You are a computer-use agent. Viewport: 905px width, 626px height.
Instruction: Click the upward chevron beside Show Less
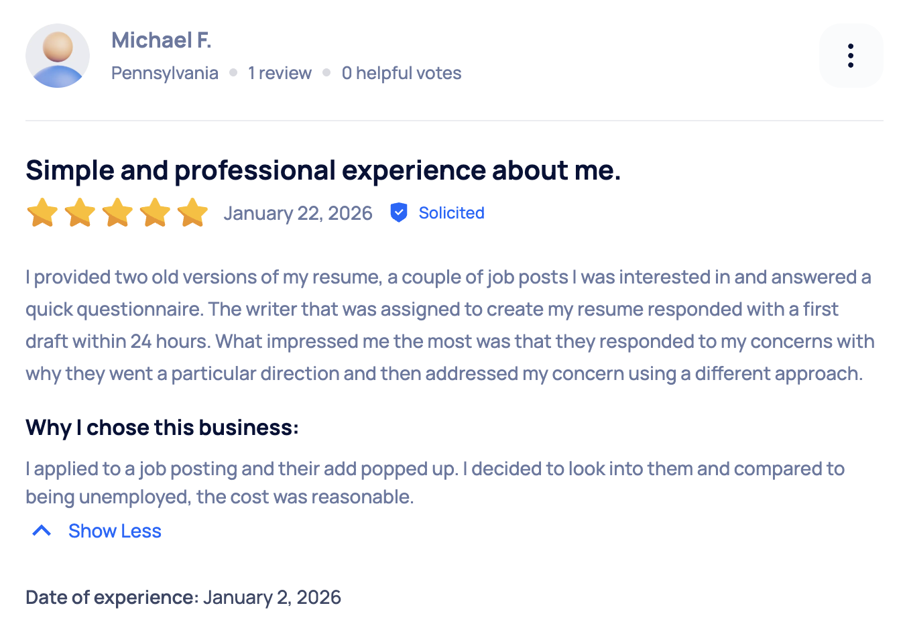tap(41, 531)
